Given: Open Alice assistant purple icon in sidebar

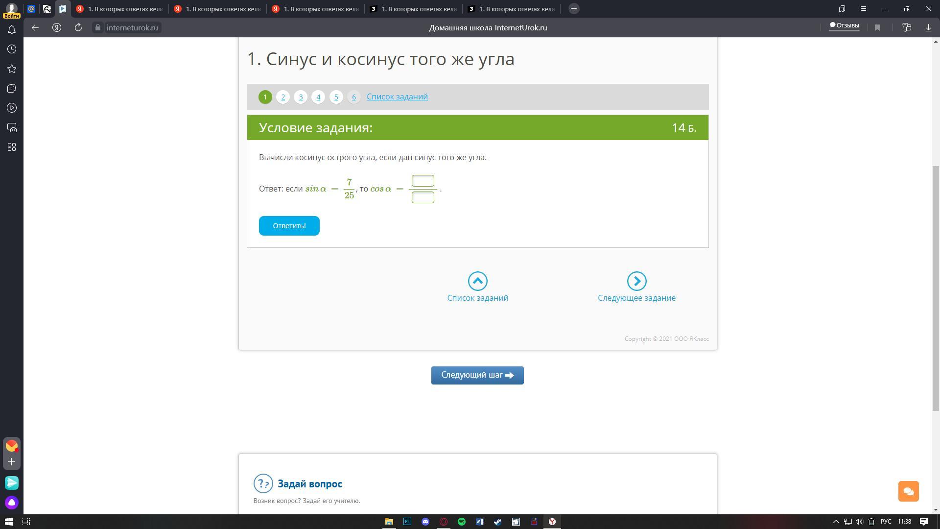Looking at the screenshot, I should pyautogui.click(x=12, y=503).
